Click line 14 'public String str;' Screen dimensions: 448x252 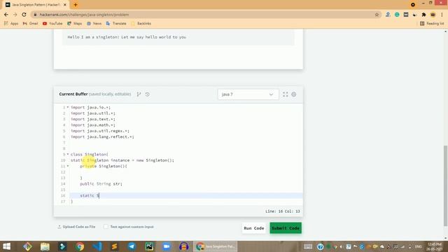(x=101, y=183)
